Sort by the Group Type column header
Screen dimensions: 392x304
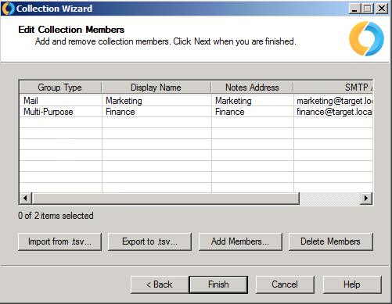pos(60,88)
